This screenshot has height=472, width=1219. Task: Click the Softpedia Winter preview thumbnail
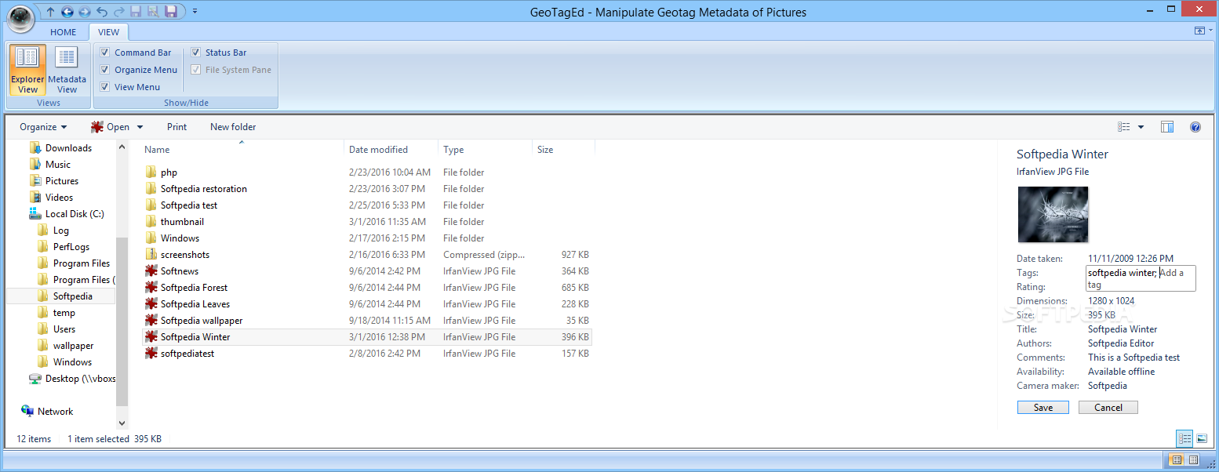pos(1053,214)
